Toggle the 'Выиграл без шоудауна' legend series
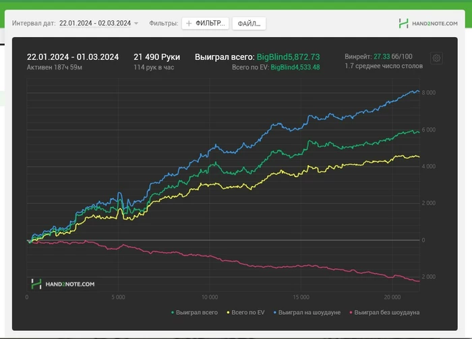The width and height of the screenshot is (472, 339). pyautogui.click(x=384, y=313)
